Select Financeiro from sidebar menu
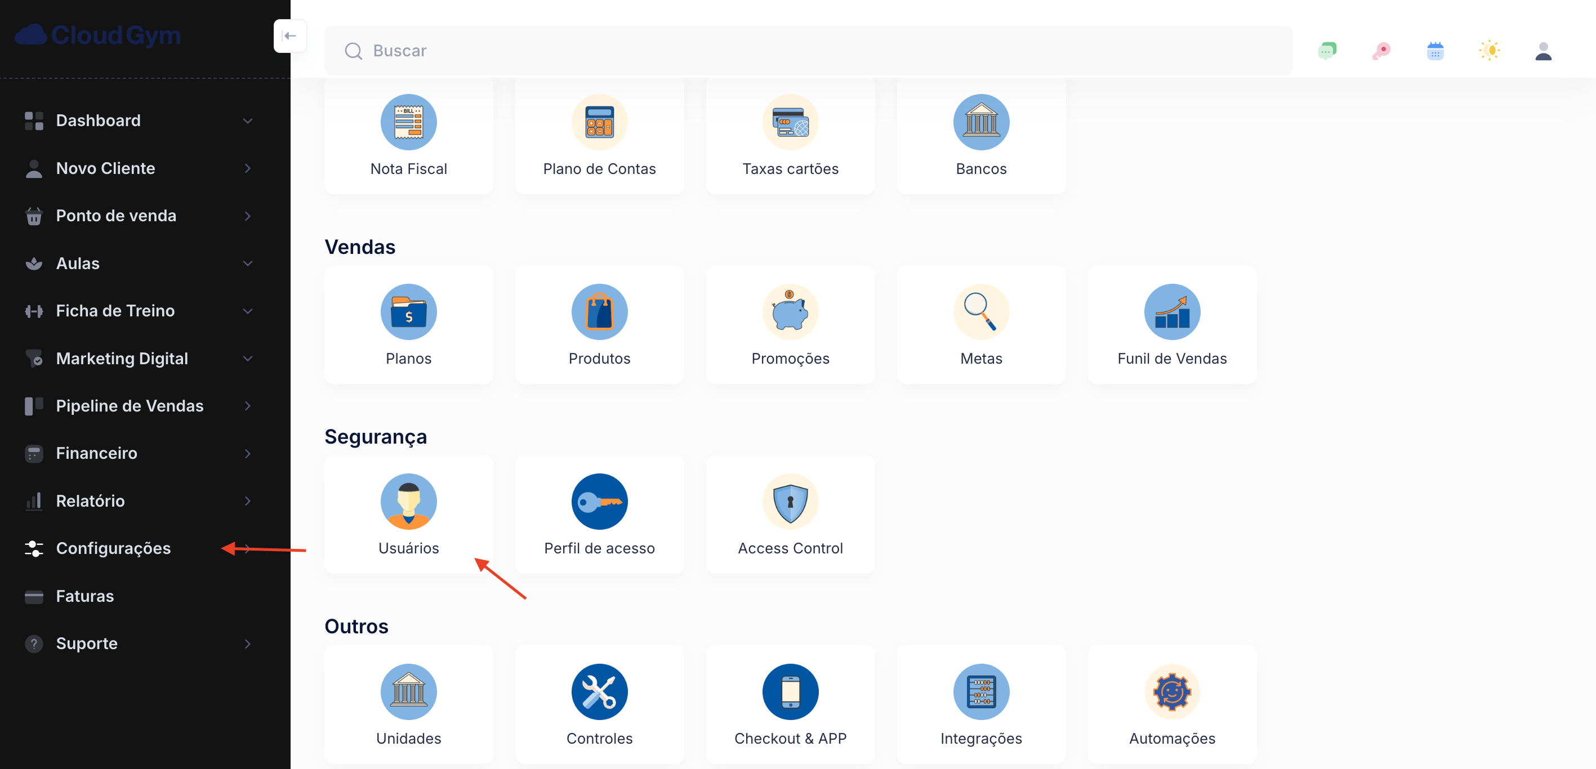1596x769 pixels. (97, 453)
